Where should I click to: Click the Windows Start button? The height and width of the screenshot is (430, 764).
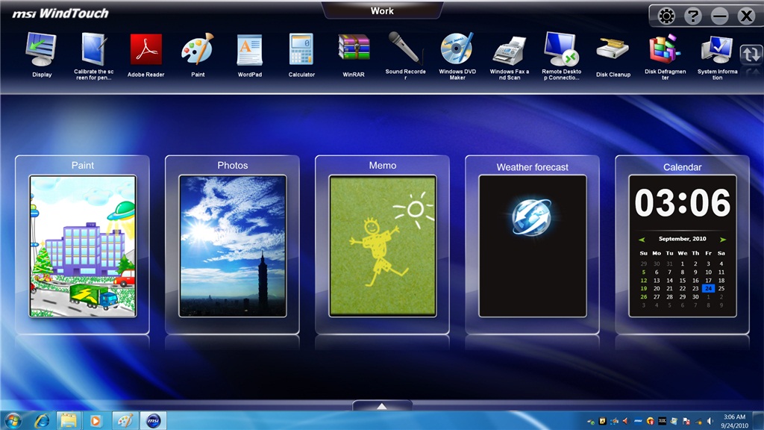tap(13, 420)
